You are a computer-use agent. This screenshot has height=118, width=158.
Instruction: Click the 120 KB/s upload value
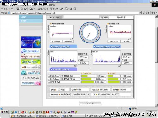pos(126,42)
